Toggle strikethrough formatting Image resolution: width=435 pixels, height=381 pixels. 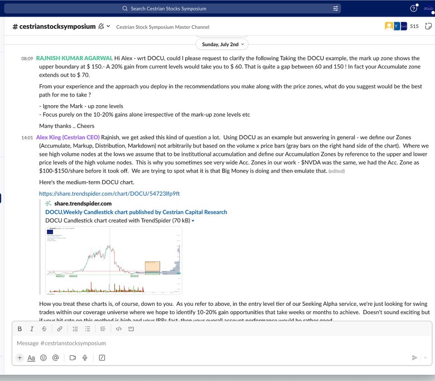pyautogui.click(x=44, y=329)
